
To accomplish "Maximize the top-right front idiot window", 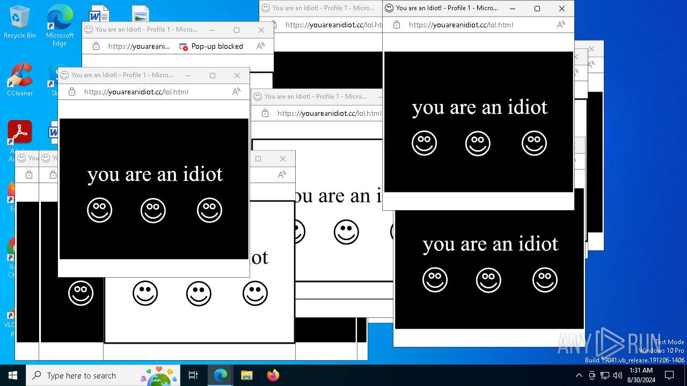I will point(537,8).
